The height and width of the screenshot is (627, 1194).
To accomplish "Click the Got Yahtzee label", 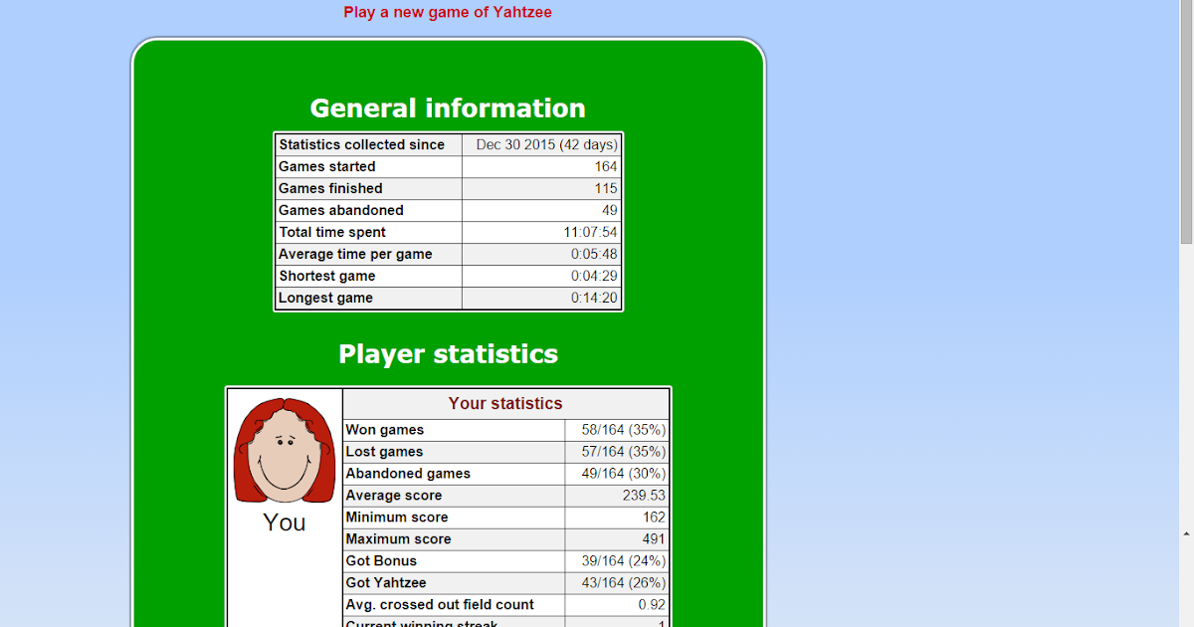I will click(x=386, y=583).
